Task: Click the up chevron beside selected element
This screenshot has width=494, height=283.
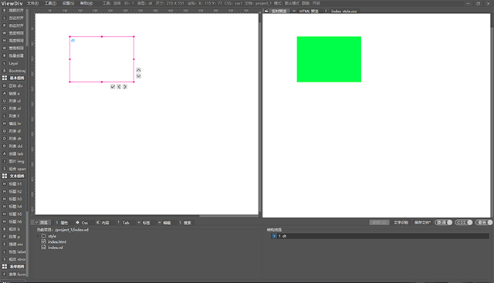Action: [x=138, y=70]
